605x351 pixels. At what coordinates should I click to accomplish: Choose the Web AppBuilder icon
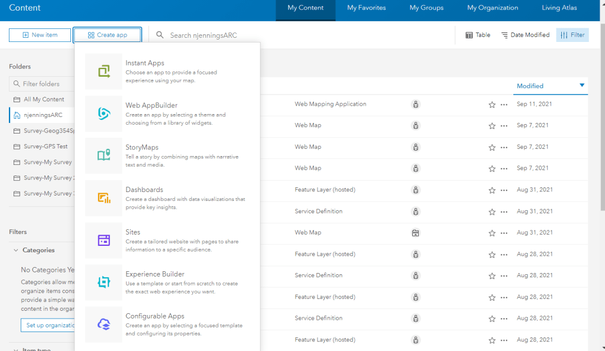click(x=104, y=113)
